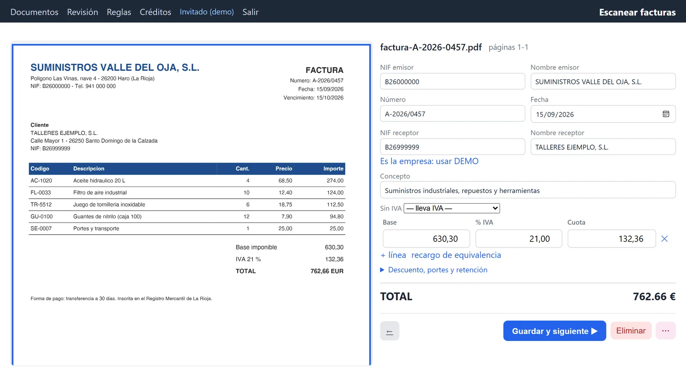Click Salir to log out
686x386 pixels.
click(x=250, y=12)
